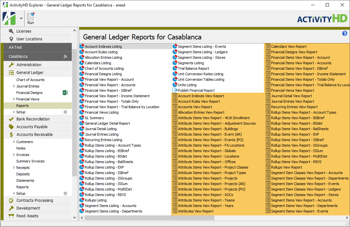Click the General Ledger list icon

pyautogui.click(x=11, y=73)
